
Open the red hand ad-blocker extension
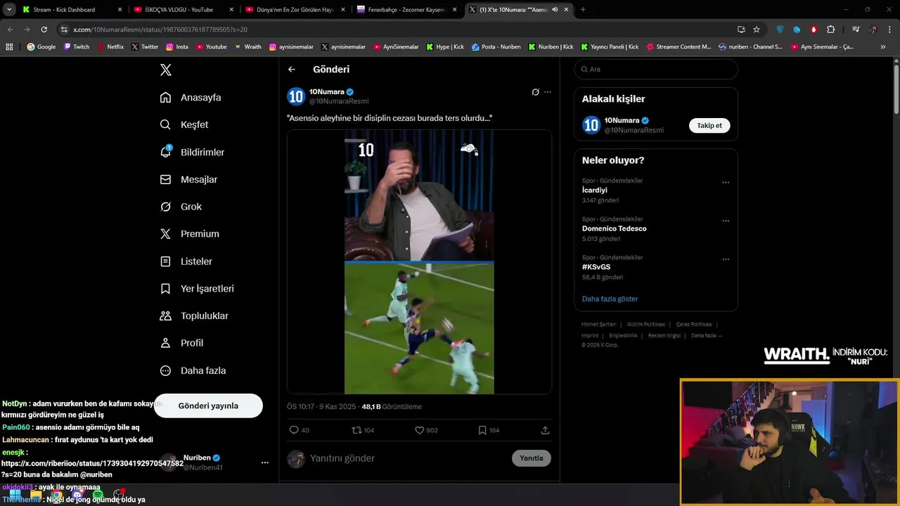(x=814, y=30)
